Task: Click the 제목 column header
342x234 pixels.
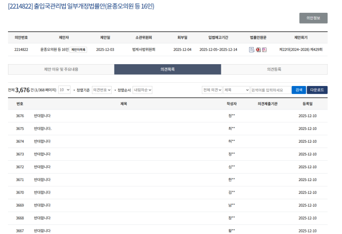Action: tap(123, 104)
